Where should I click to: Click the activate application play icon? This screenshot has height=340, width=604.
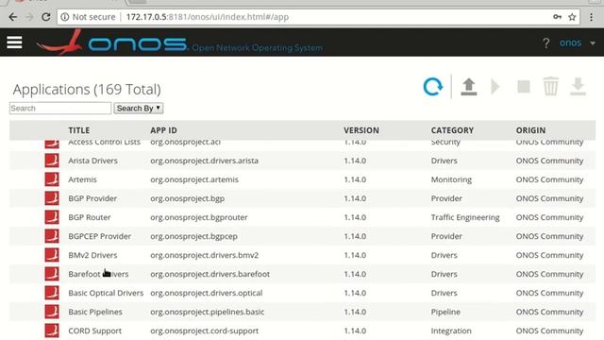pyautogui.click(x=495, y=86)
